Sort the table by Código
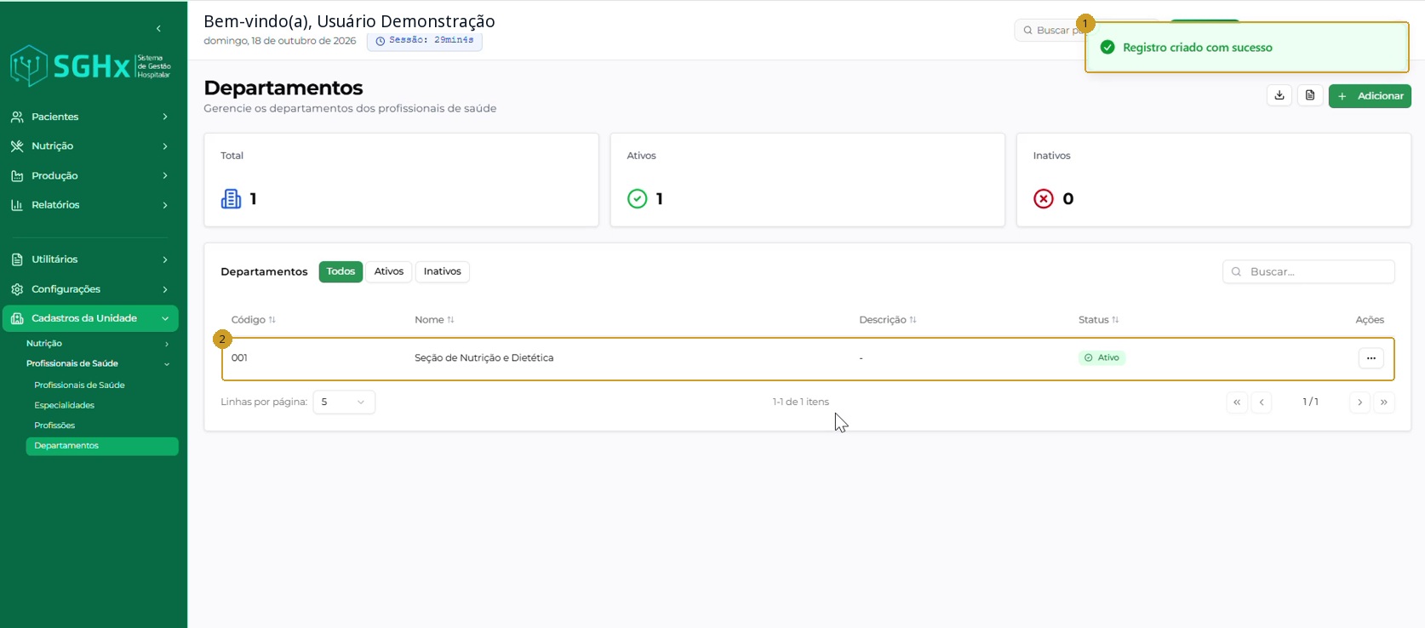Image resolution: width=1425 pixels, height=628 pixels. pyautogui.click(x=254, y=320)
